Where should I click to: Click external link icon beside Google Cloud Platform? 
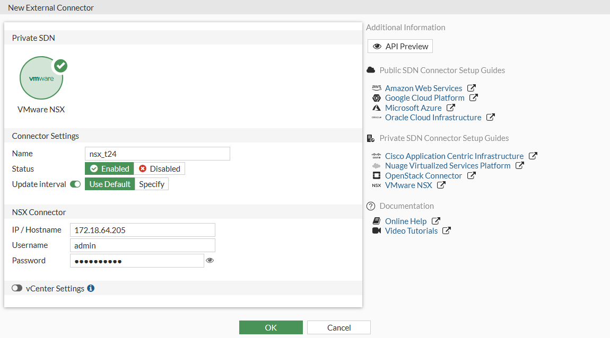click(474, 97)
